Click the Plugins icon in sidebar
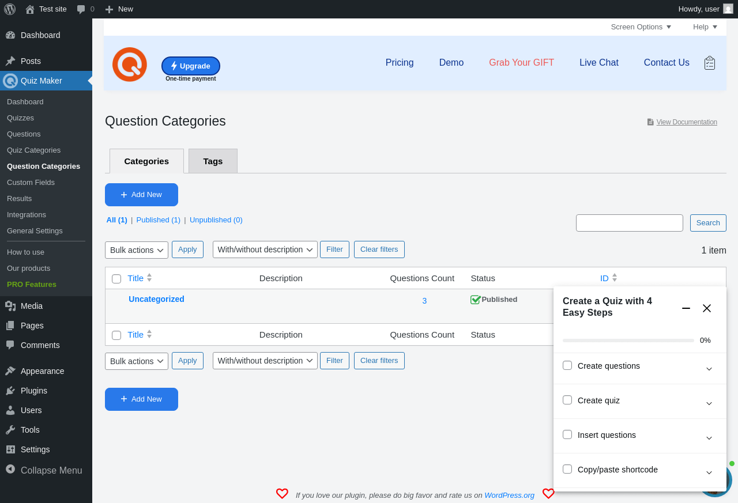 click(10, 391)
